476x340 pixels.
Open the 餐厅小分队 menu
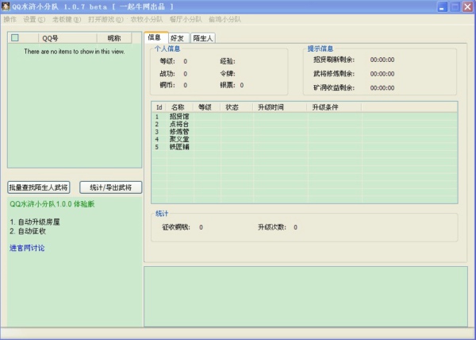tap(186, 19)
